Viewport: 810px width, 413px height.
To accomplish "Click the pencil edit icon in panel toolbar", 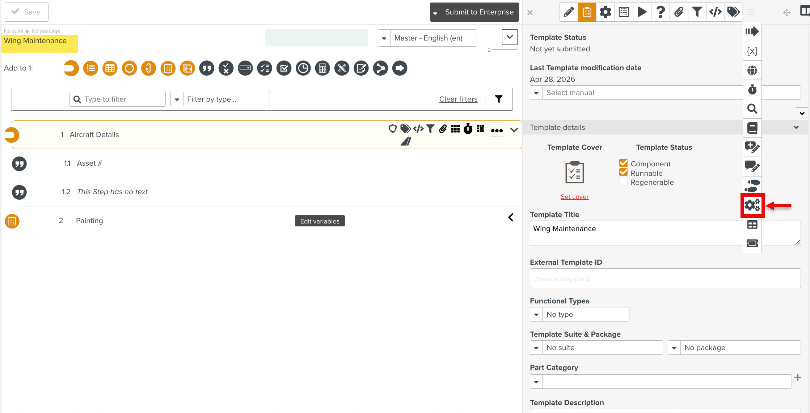I will [x=569, y=12].
